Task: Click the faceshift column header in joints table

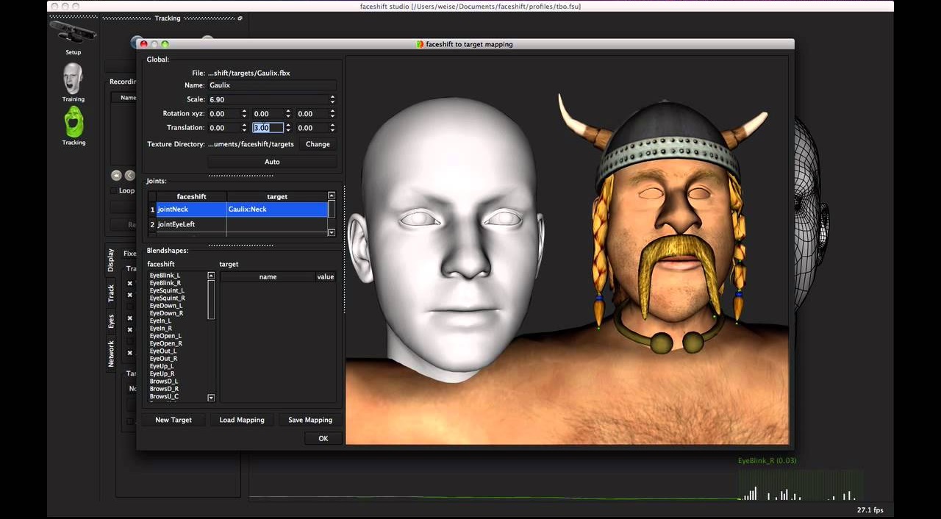Action: tap(192, 196)
